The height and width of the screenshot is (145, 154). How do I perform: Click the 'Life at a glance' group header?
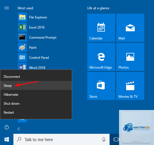[98, 8]
